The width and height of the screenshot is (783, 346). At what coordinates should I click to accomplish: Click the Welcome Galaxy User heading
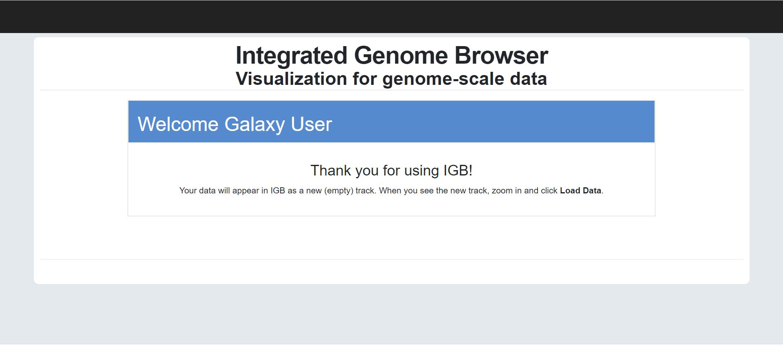point(235,124)
